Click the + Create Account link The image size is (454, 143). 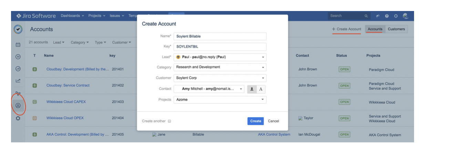pyautogui.click(x=347, y=29)
